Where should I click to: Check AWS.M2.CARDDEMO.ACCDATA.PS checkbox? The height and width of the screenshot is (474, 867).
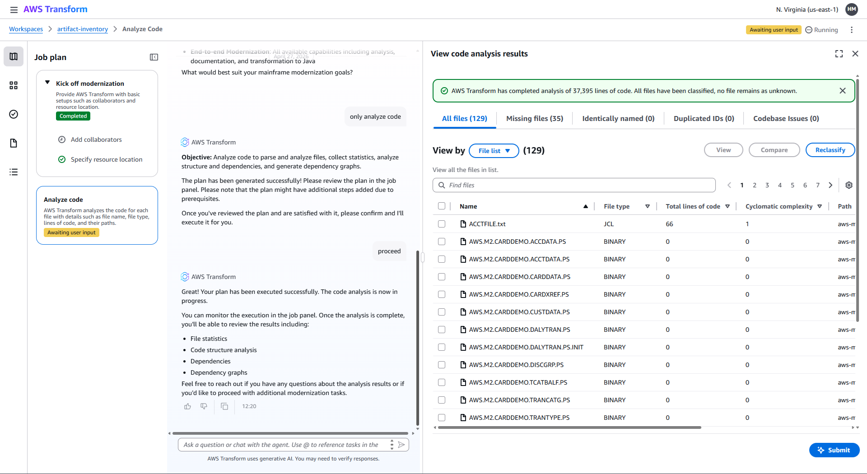click(442, 242)
